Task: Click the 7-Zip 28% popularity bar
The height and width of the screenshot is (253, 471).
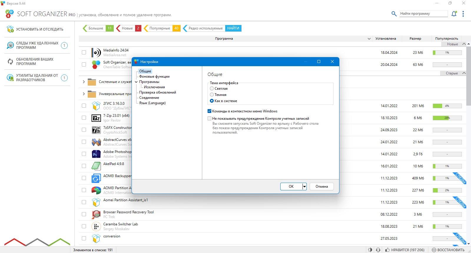Action: coord(447,118)
